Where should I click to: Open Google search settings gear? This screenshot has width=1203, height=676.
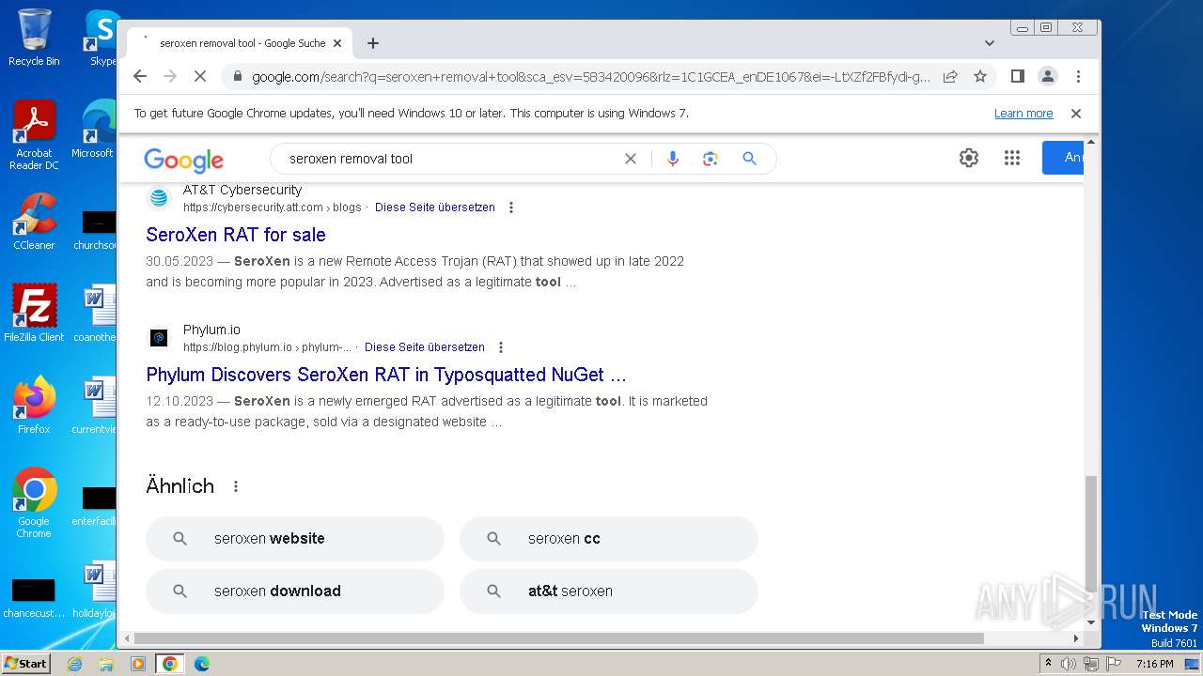[969, 158]
